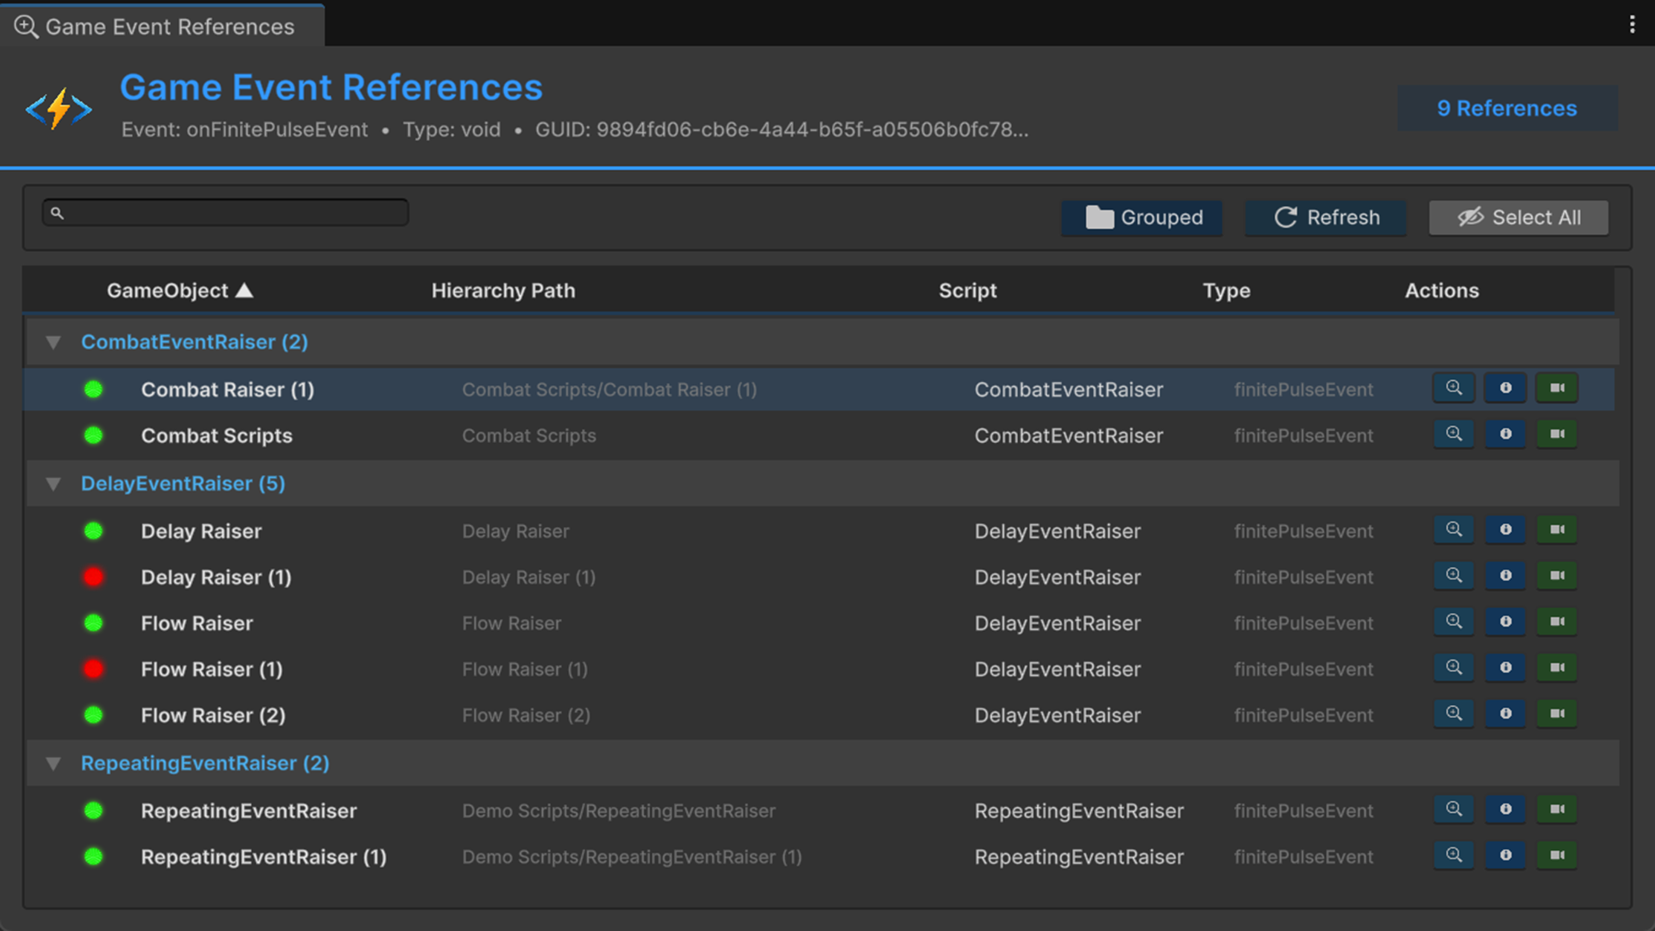Collapse the RepeatingEventRaiser (2) group
This screenshot has width=1655, height=931.
click(x=53, y=764)
